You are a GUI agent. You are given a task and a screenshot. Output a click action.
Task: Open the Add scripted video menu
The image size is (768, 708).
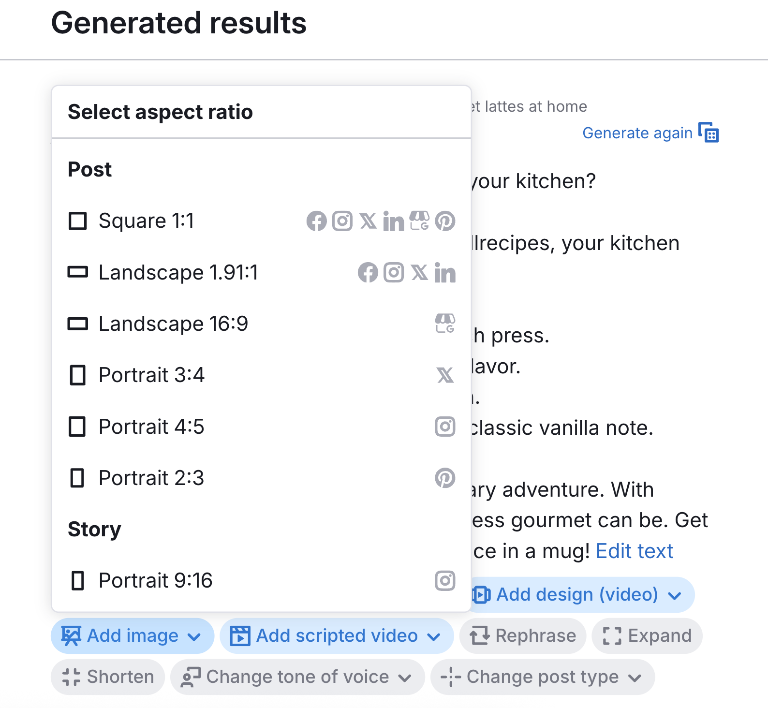click(x=337, y=636)
